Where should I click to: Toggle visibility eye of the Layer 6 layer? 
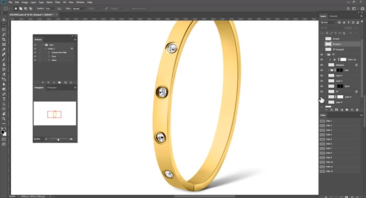pyautogui.click(x=322, y=97)
